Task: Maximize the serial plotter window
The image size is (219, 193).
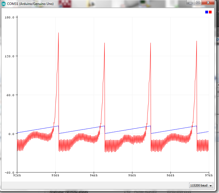Action: pyautogui.click(x=198, y=3)
